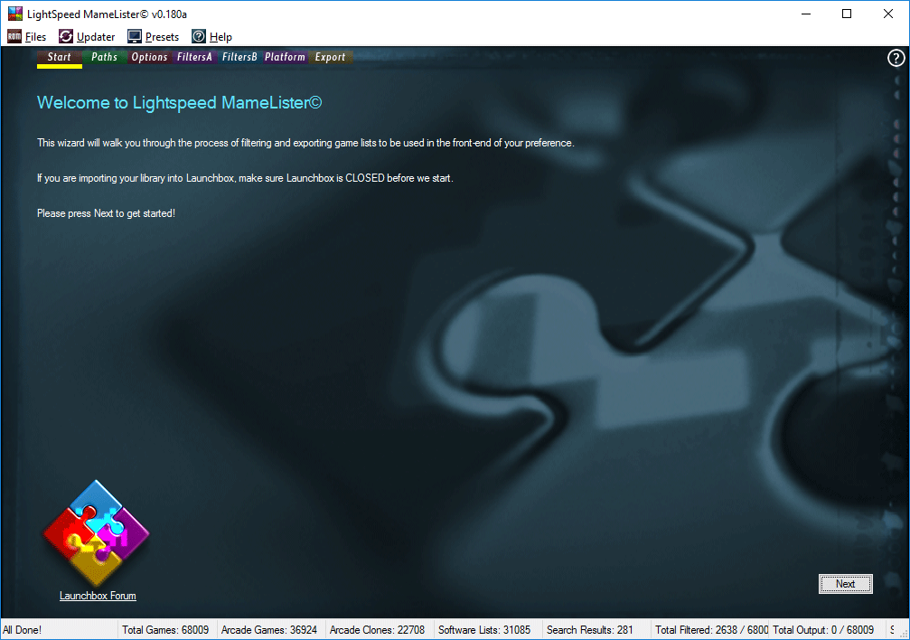Switch to the Options tab
The image size is (910, 640).
(x=149, y=58)
